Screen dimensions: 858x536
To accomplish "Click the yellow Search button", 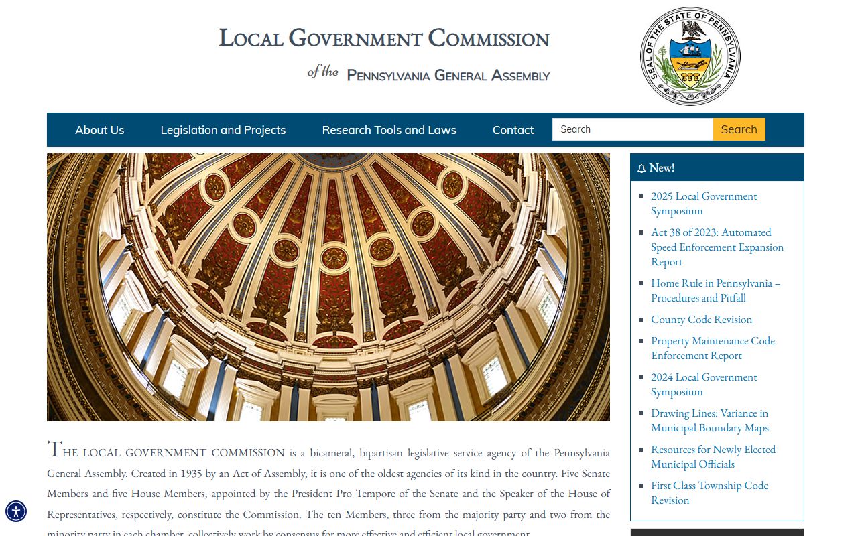I will pos(739,129).
